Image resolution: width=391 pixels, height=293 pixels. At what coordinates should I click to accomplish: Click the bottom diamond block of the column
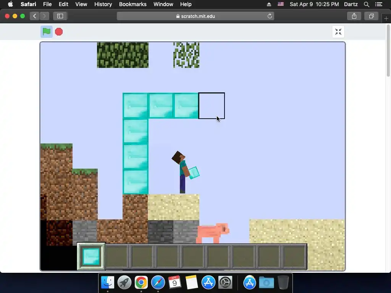(x=136, y=182)
